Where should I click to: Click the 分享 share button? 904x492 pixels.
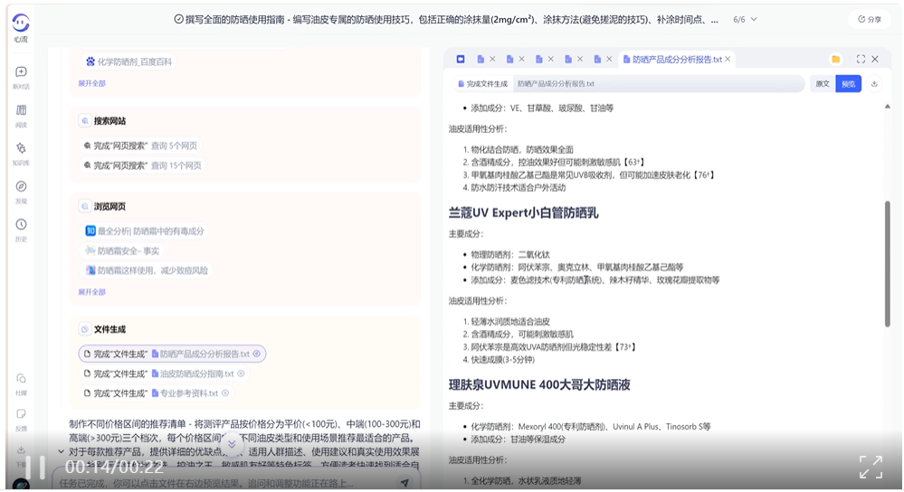pyautogui.click(x=870, y=19)
